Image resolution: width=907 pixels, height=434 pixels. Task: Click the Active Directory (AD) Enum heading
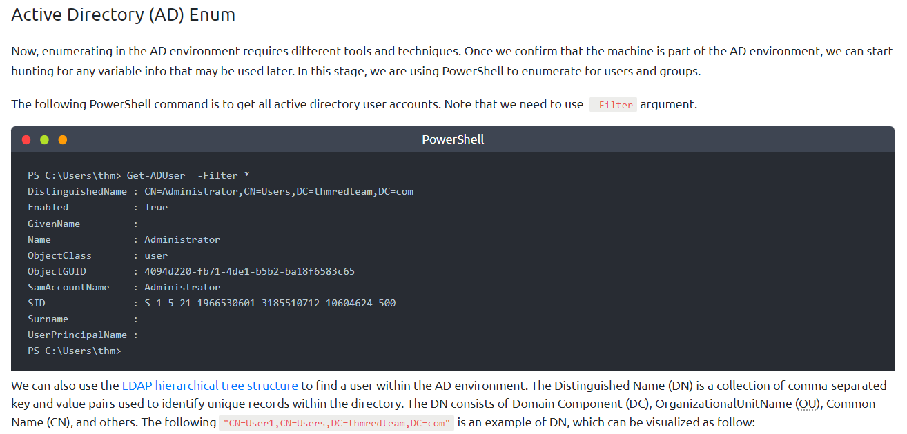coord(124,14)
